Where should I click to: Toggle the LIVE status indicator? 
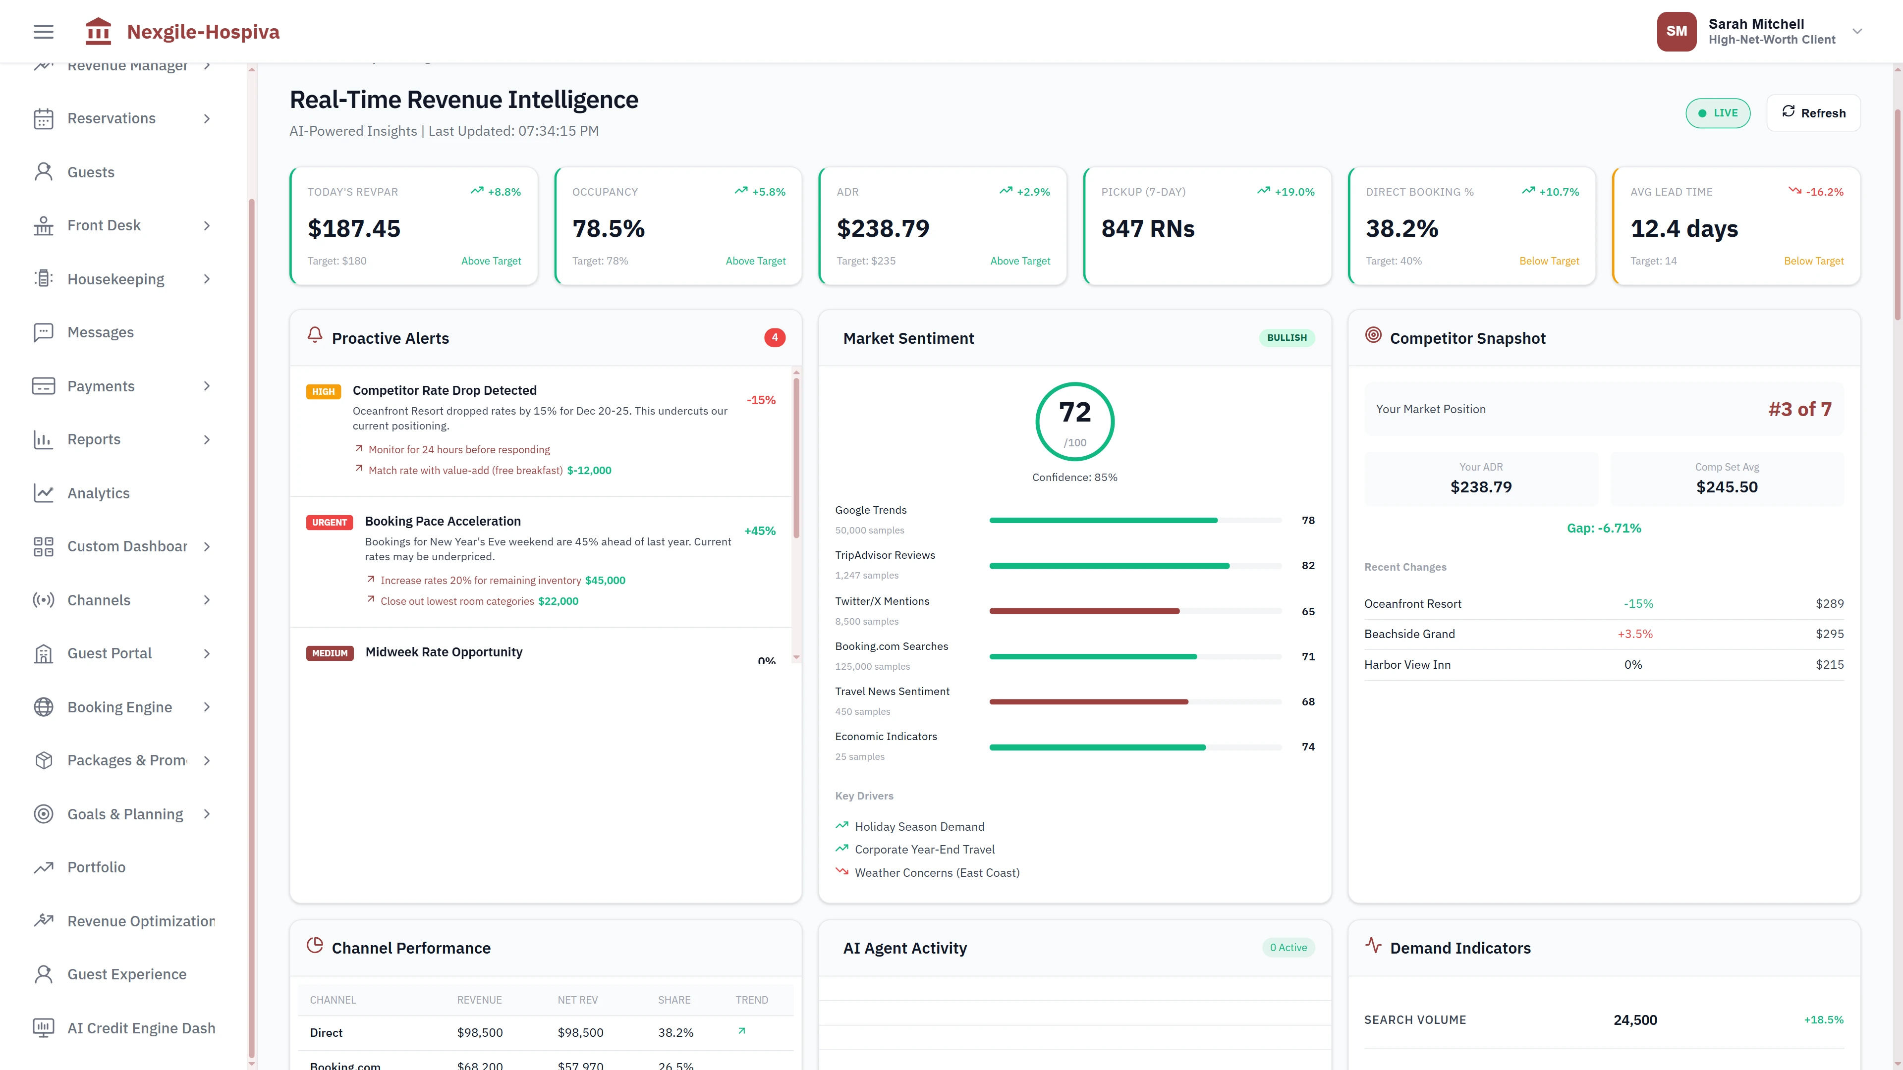pos(1718,112)
